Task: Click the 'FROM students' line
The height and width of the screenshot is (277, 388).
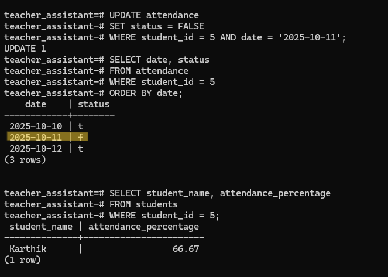Action: click(139, 204)
